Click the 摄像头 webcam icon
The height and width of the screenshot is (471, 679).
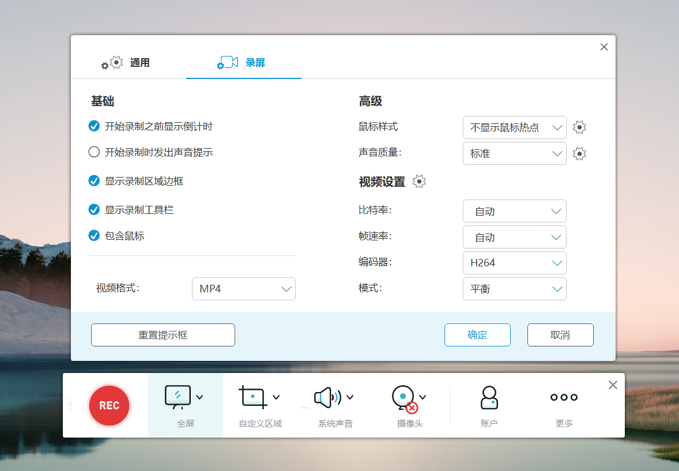[x=403, y=398]
